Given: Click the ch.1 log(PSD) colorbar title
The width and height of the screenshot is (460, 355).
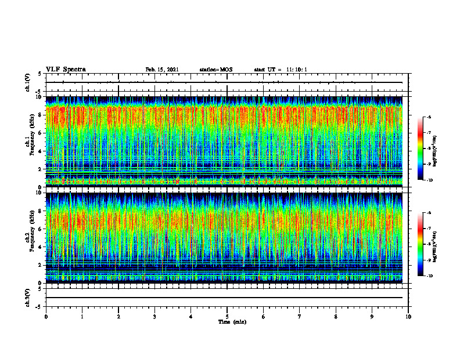Looking at the screenshot, I should click(436, 151).
